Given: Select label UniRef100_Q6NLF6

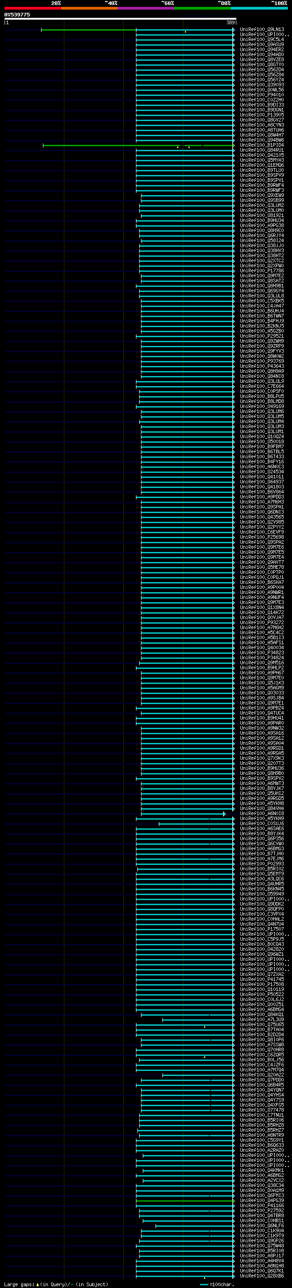Looking at the screenshot, I should point(262,1225).
